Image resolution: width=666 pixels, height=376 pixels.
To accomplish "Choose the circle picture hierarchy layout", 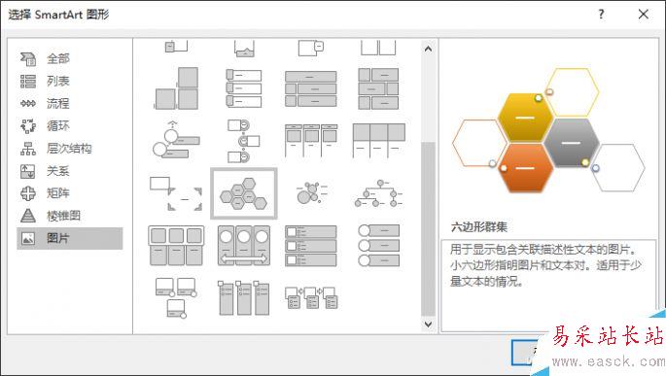I will click(378, 193).
